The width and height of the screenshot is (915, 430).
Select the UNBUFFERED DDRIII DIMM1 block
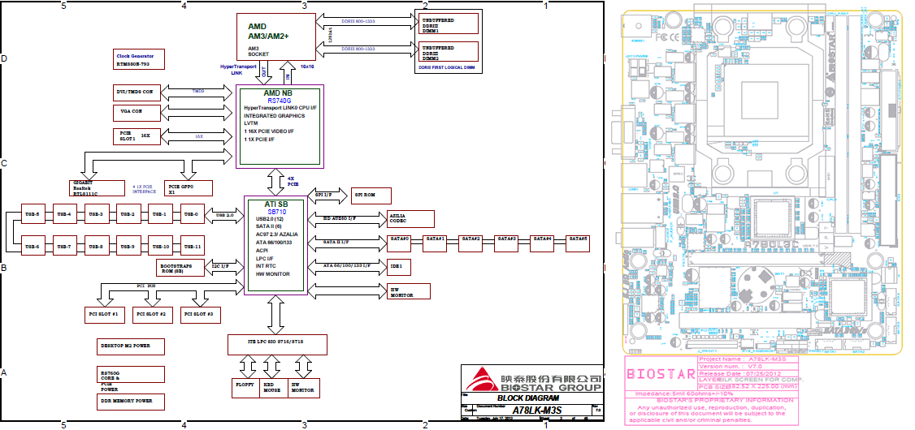[x=449, y=24]
